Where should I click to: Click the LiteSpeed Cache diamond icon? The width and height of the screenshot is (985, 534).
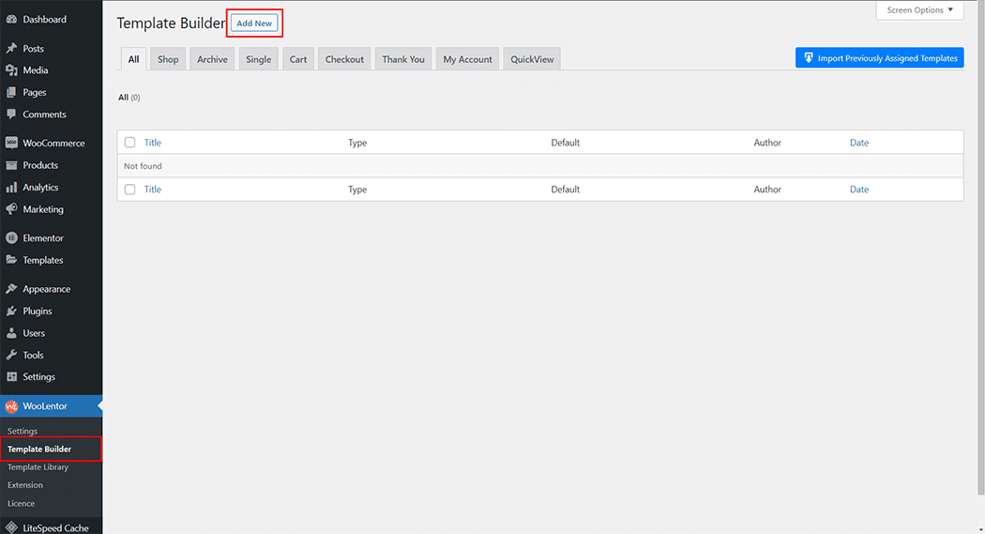click(11, 527)
